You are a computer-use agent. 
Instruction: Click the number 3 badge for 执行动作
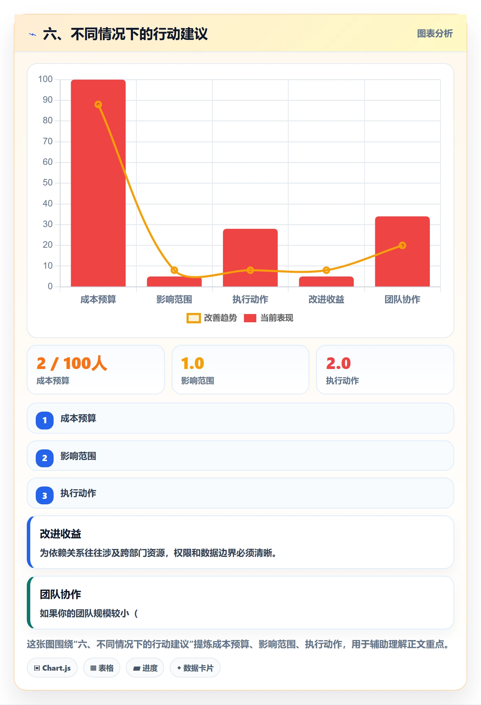click(45, 496)
